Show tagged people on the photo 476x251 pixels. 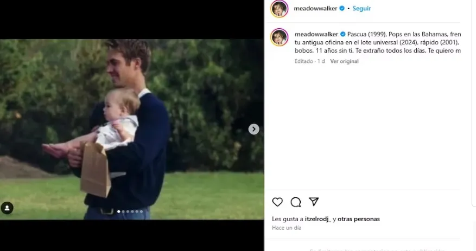click(x=7, y=208)
